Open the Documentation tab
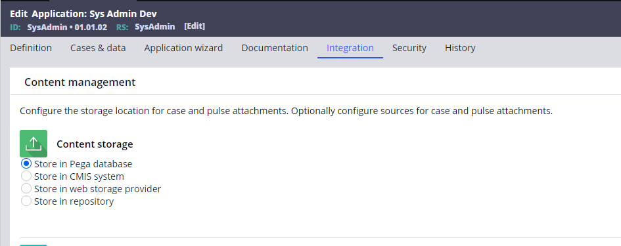 tap(275, 48)
